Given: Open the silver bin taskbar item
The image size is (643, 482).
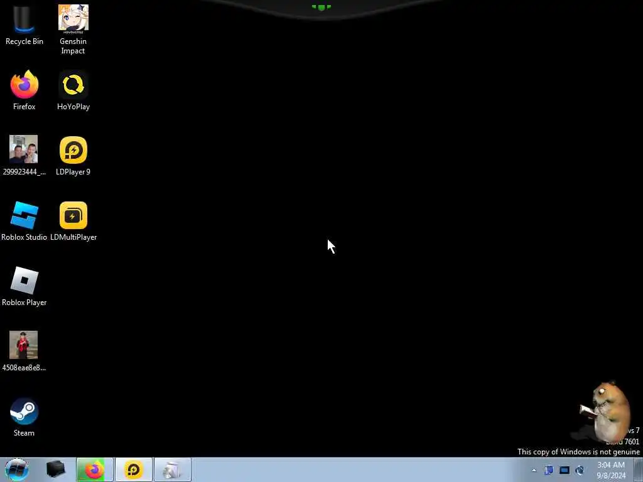Looking at the screenshot, I should pos(173,469).
